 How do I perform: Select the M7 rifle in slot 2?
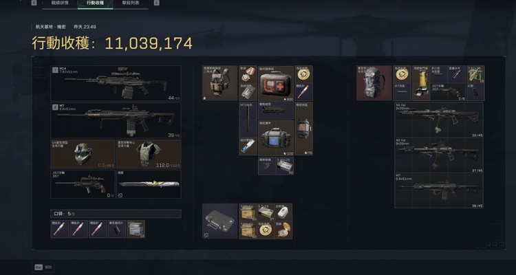(x=116, y=120)
